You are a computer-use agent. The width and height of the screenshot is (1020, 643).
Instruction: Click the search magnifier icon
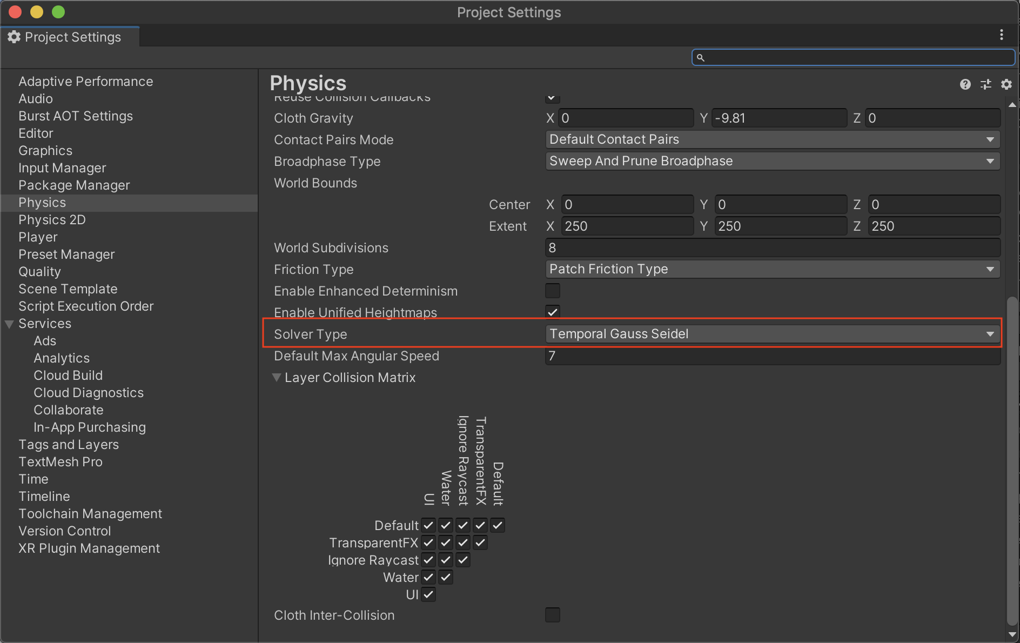[701, 57]
